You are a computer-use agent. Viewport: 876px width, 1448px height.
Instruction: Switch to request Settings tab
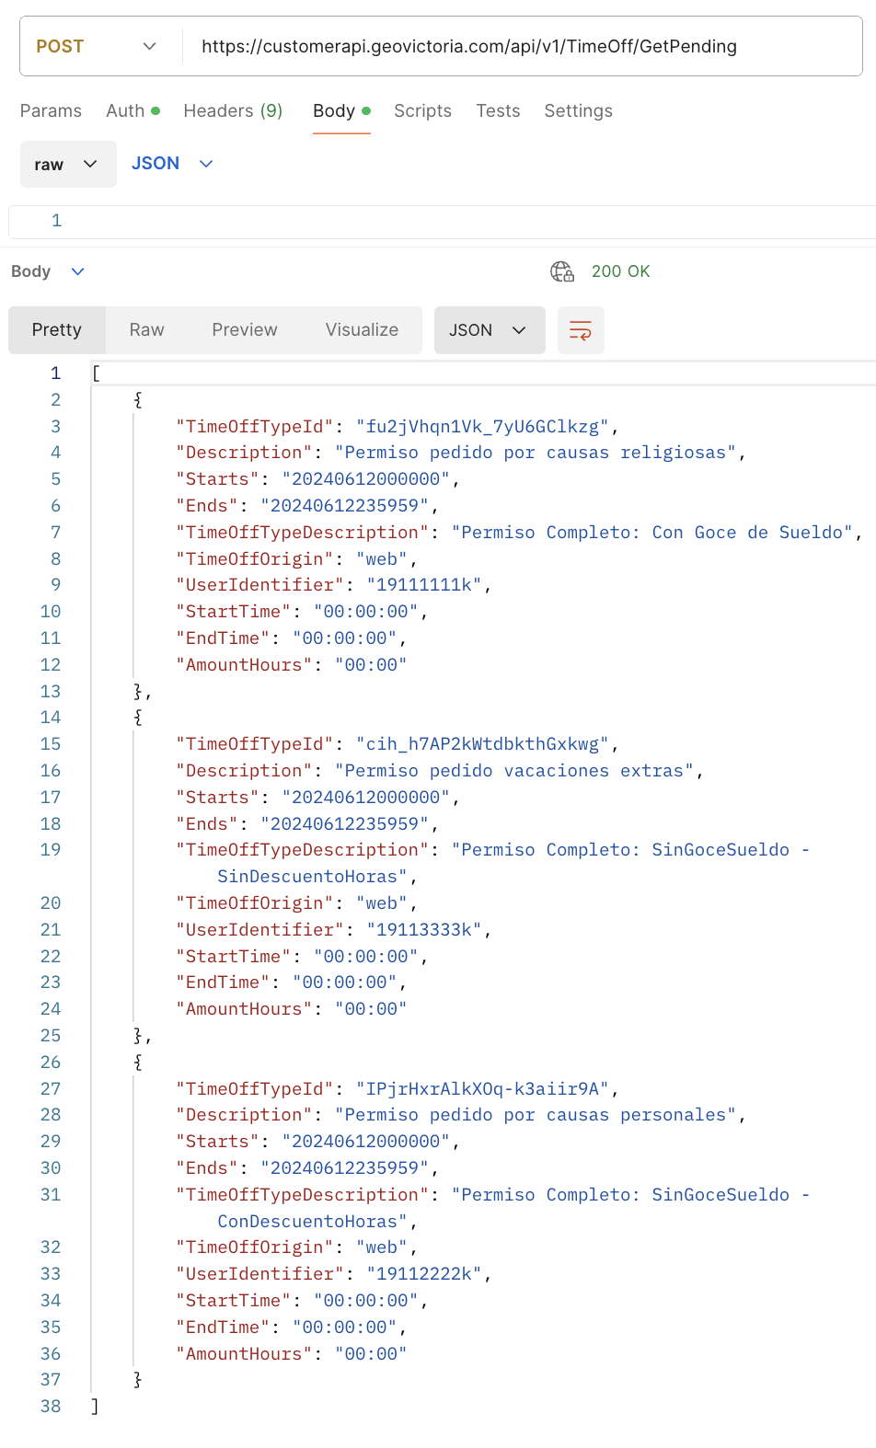tap(578, 111)
